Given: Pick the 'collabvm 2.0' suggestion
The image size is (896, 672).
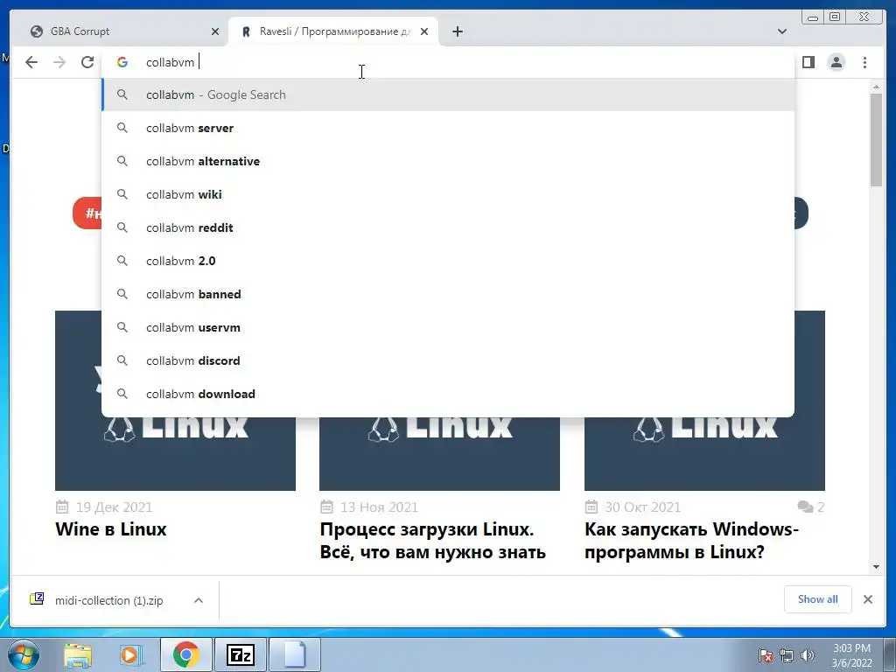Looking at the screenshot, I should (x=448, y=261).
